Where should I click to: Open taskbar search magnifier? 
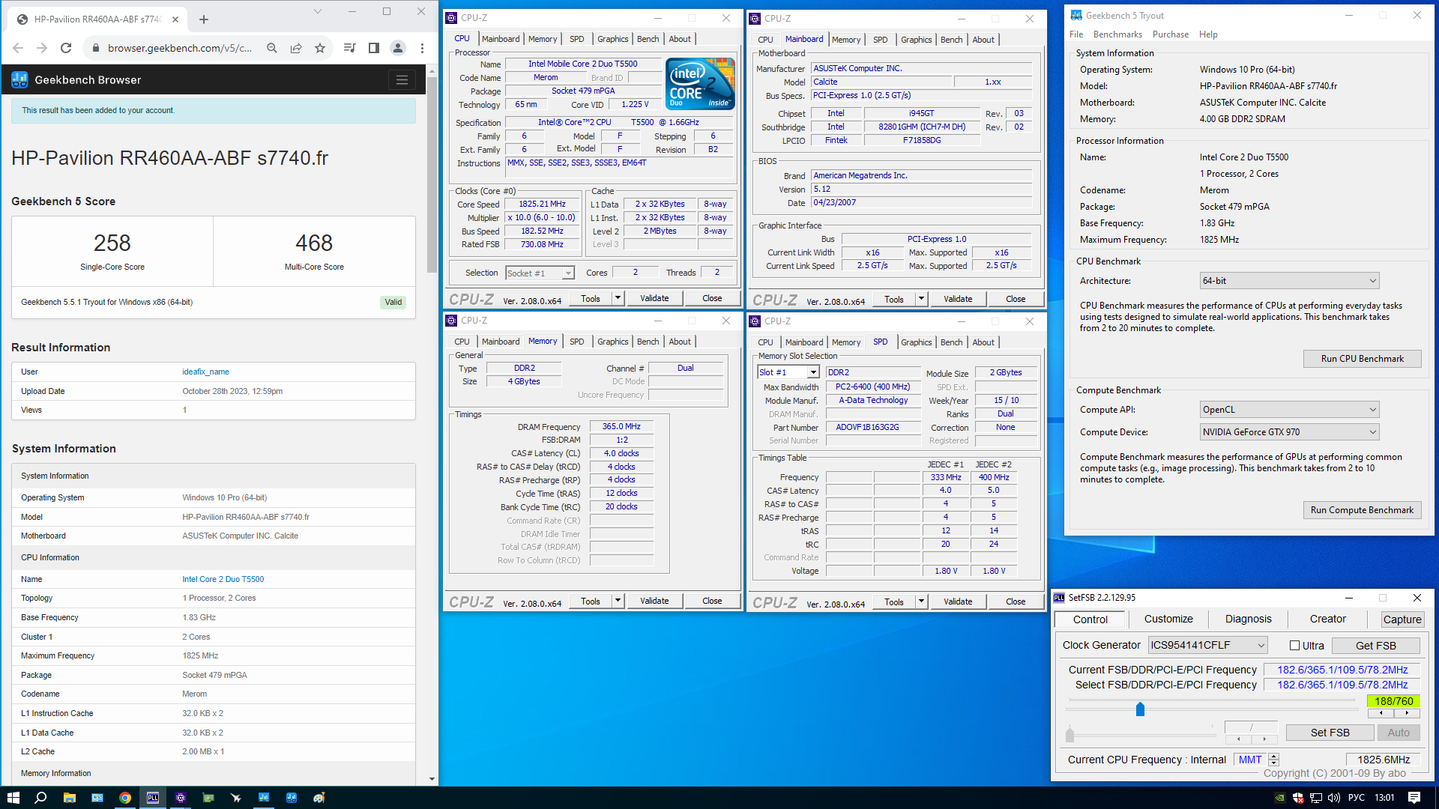click(x=40, y=798)
